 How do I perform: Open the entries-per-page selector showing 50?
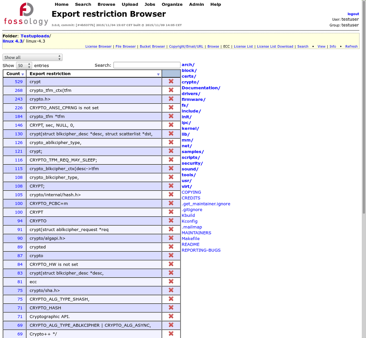click(x=24, y=65)
